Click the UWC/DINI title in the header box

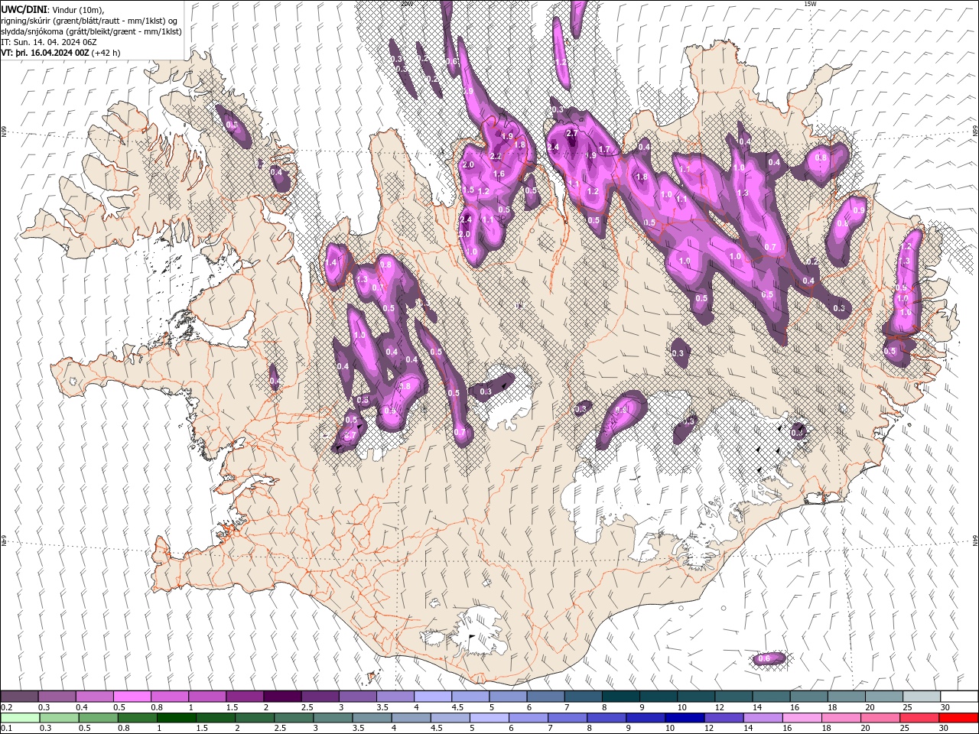(x=24, y=9)
